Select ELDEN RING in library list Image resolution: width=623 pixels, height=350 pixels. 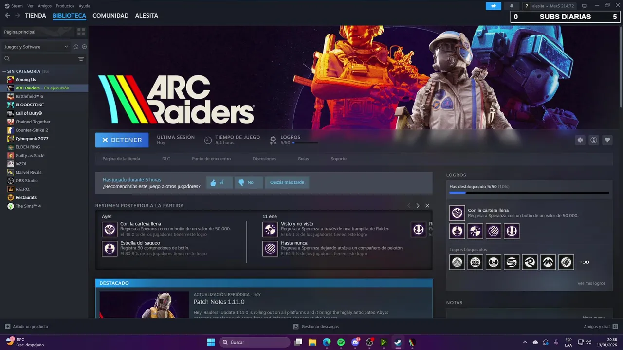pos(44,147)
